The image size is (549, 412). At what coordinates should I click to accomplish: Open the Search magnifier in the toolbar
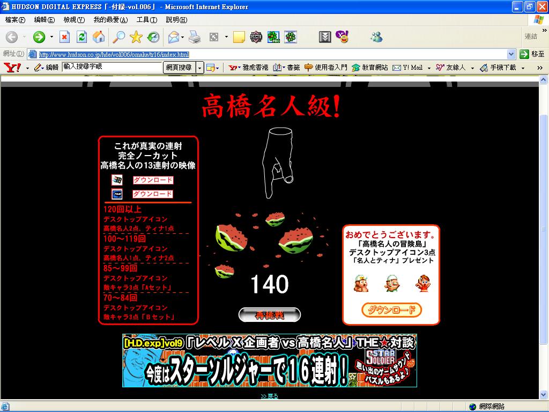[118, 37]
